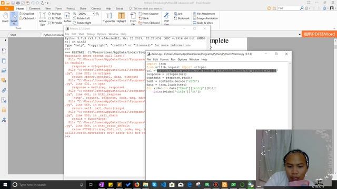The width and height of the screenshot is (337, 189).
Task: Switch to the Start document tab
Action: (13, 35)
